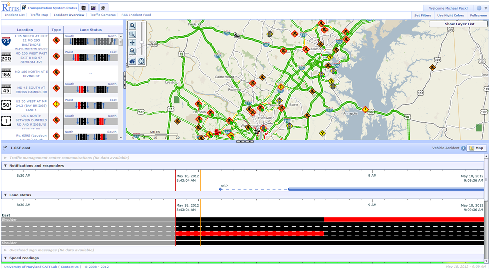Click incident list scrollbar up arrow

[x=121, y=36]
